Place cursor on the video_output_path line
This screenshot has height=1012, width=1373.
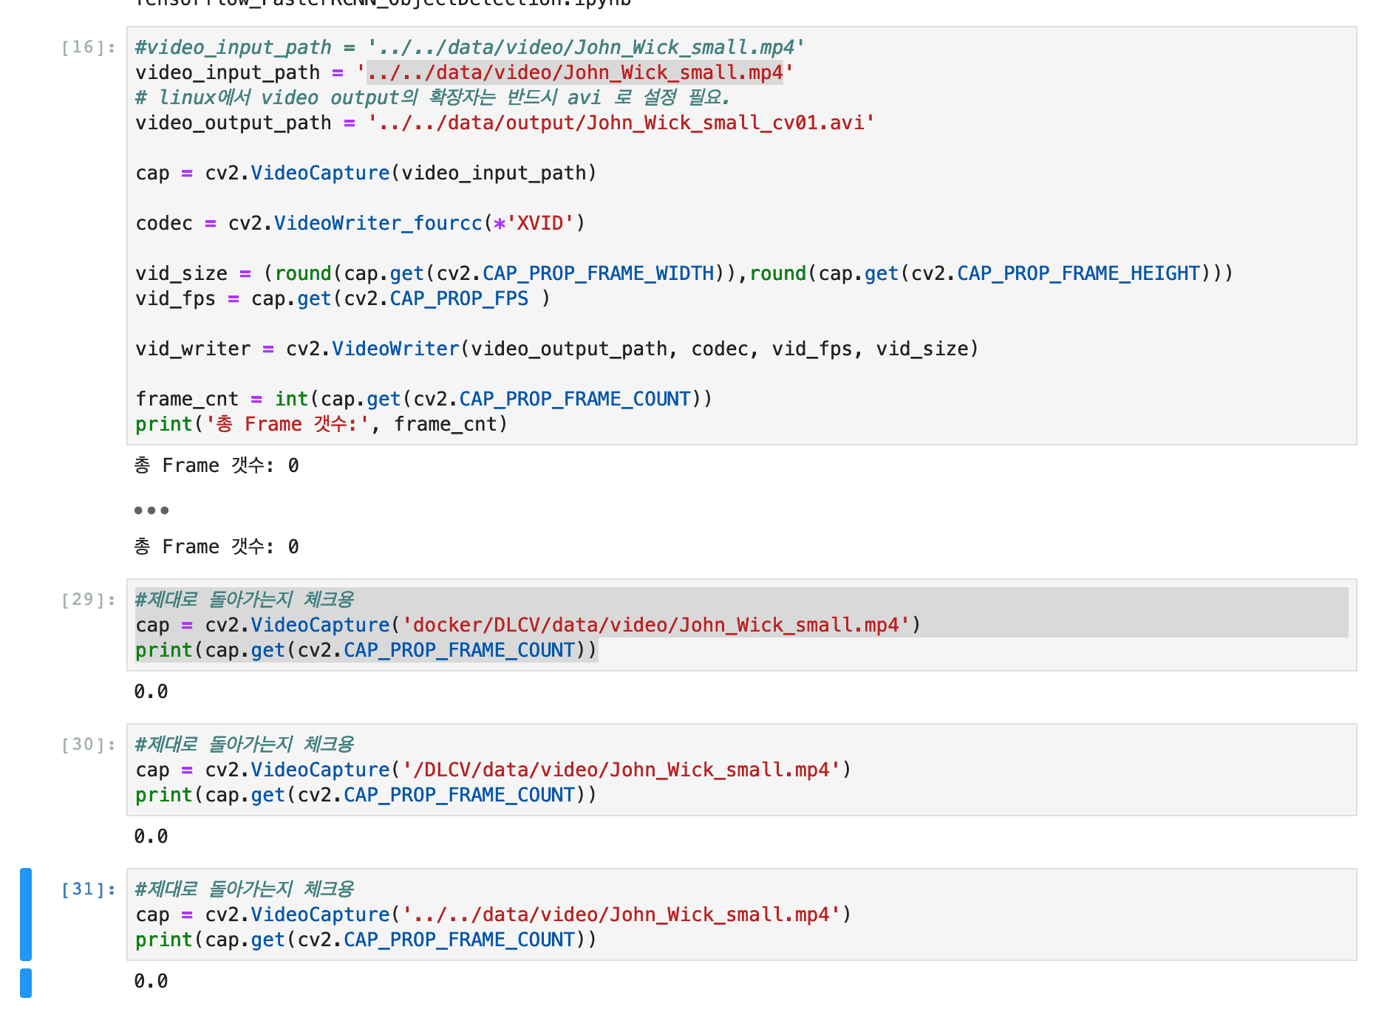click(504, 123)
